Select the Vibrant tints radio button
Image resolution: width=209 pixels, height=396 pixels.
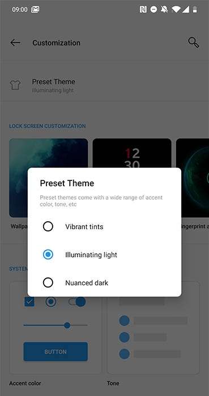pyautogui.click(x=48, y=226)
